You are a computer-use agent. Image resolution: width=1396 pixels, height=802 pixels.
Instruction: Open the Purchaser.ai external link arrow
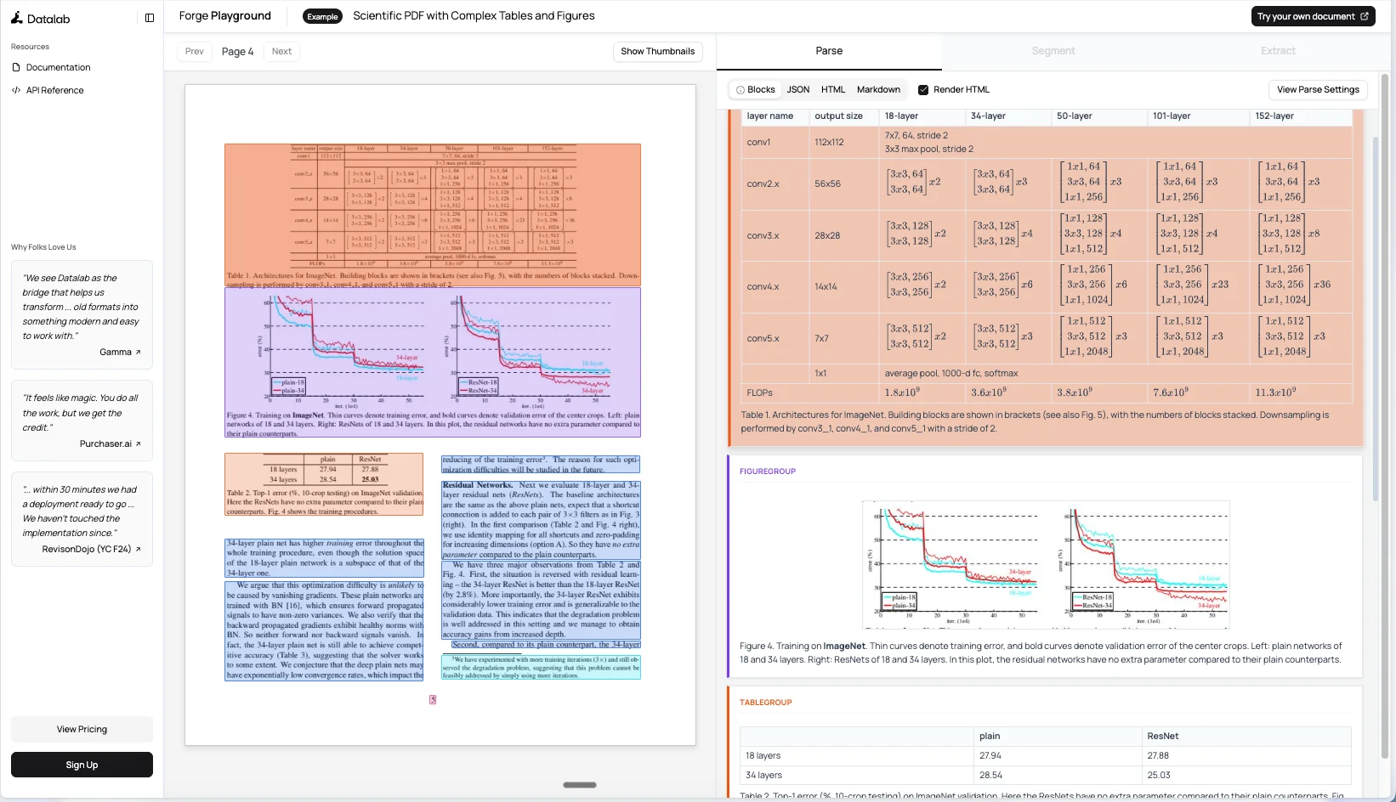click(140, 443)
